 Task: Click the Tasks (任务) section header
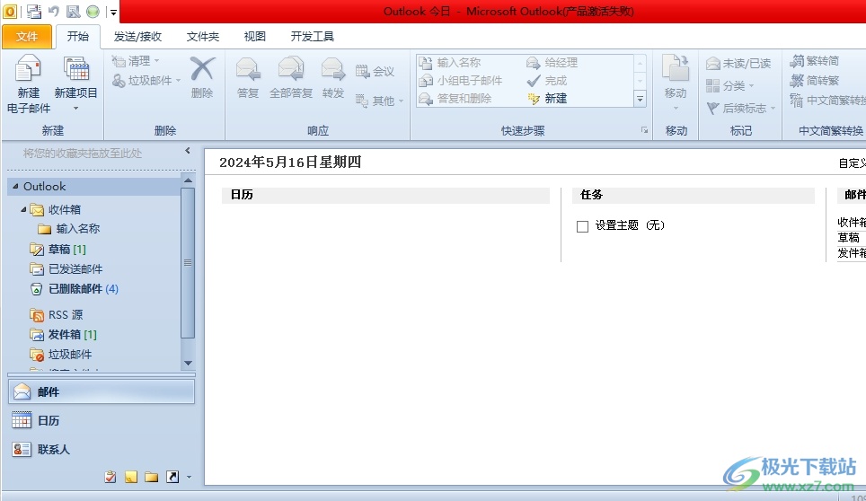(694, 195)
